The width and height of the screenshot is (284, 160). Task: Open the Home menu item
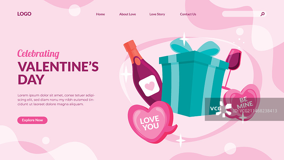pos(100,14)
